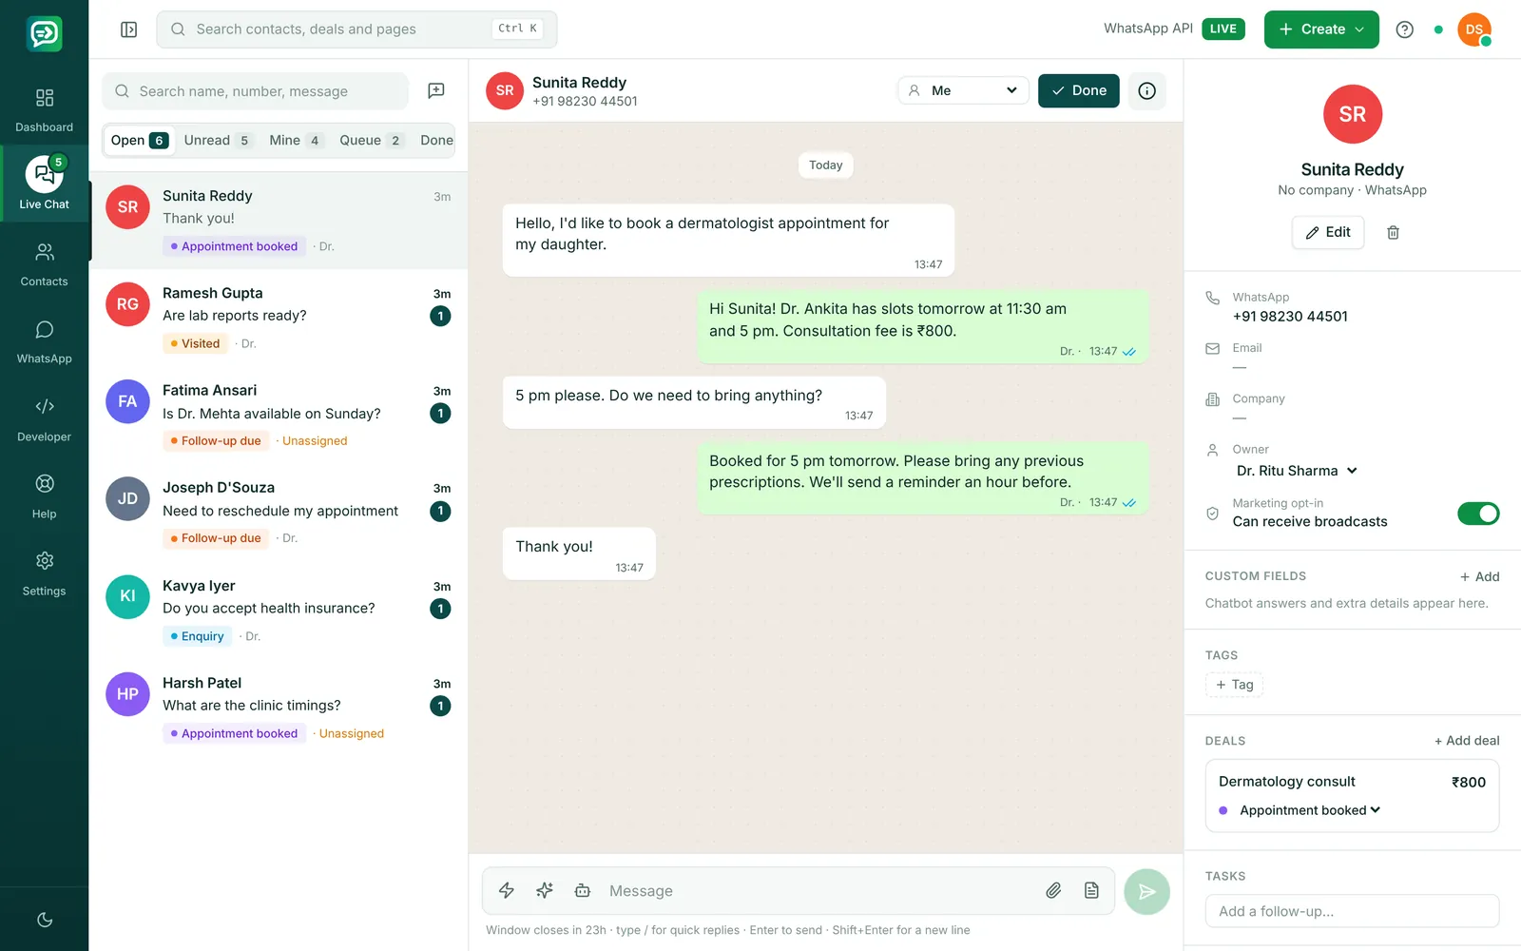Switch to the Done tab
1521x951 pixels.
(436, 140)
